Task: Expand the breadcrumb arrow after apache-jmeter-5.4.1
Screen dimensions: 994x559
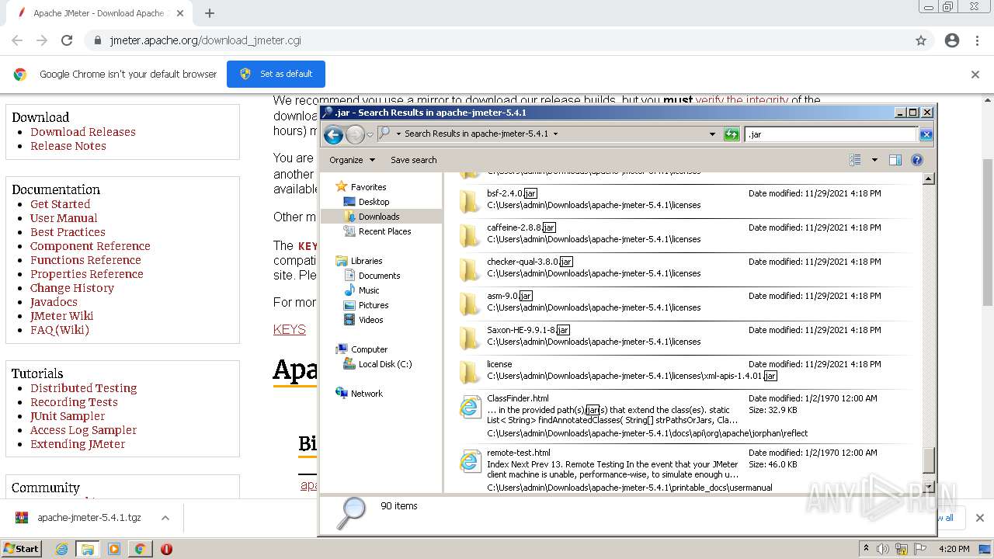Action: (x=555, y=134)
